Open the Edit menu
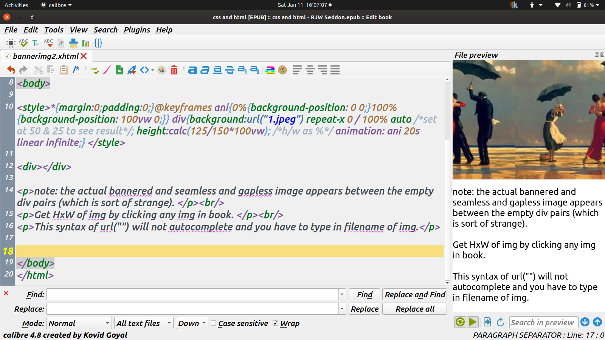 coord(31,30)
